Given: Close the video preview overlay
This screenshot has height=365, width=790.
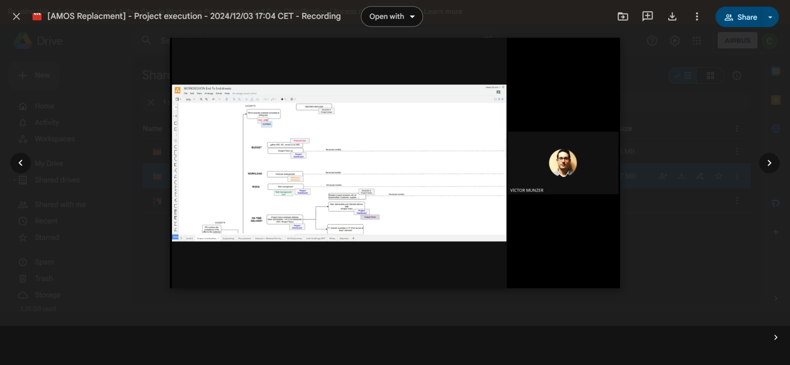Looking at the screenshot, I should click(x=16, y=16).
